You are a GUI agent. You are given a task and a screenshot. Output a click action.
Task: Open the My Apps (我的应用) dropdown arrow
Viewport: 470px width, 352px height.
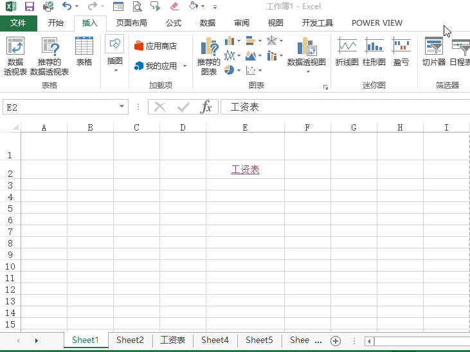[x=185, y=66]
